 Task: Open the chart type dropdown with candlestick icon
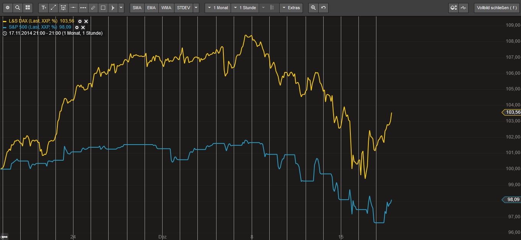coord(269,8)
